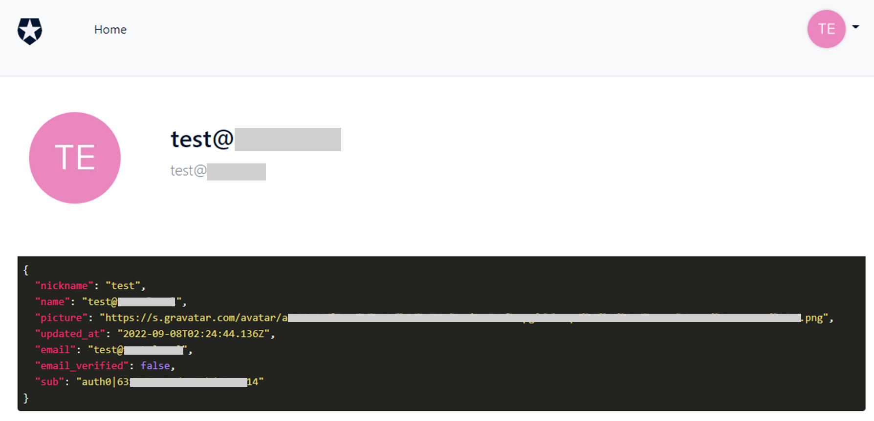
Task: Click the grey test@ email subtitle
Action: (218, 171)
